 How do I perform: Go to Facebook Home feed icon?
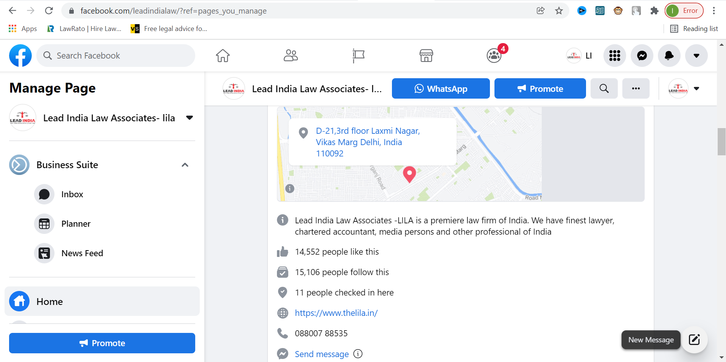tap(223, 56)
